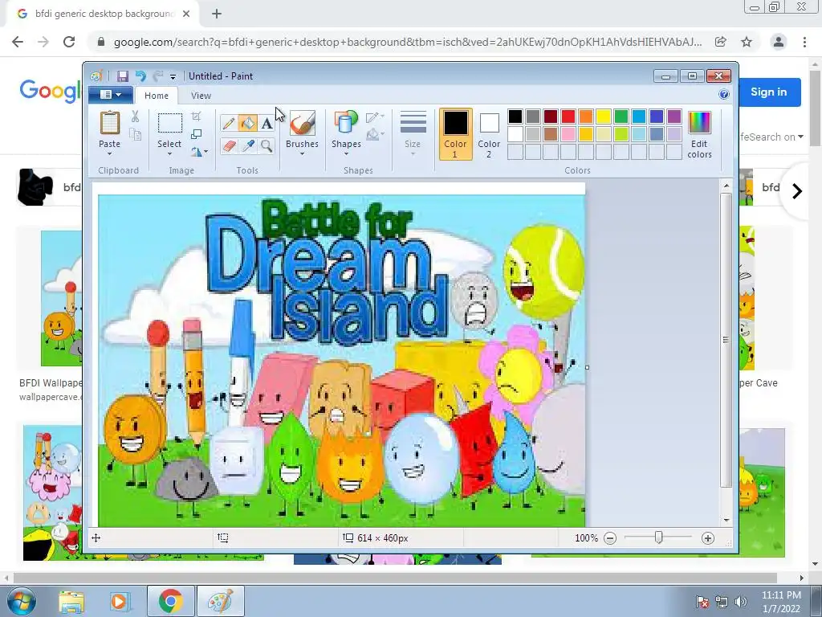Expand the Shapes dropdown arrow
This screenshot has width=822, height=617.
tap(346, 154)
